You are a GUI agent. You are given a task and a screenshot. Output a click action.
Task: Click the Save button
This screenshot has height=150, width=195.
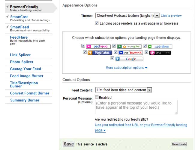(69, 144)
